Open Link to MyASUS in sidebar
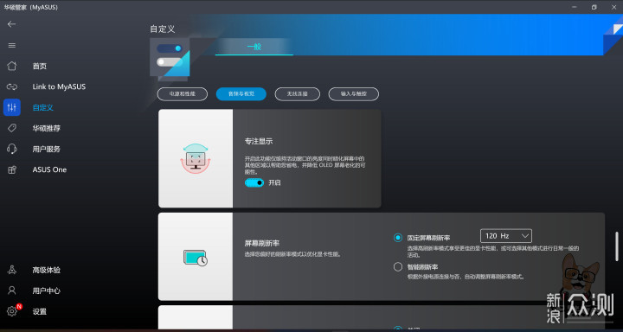Viewport: 623px width, 332px height. [59, 86]
